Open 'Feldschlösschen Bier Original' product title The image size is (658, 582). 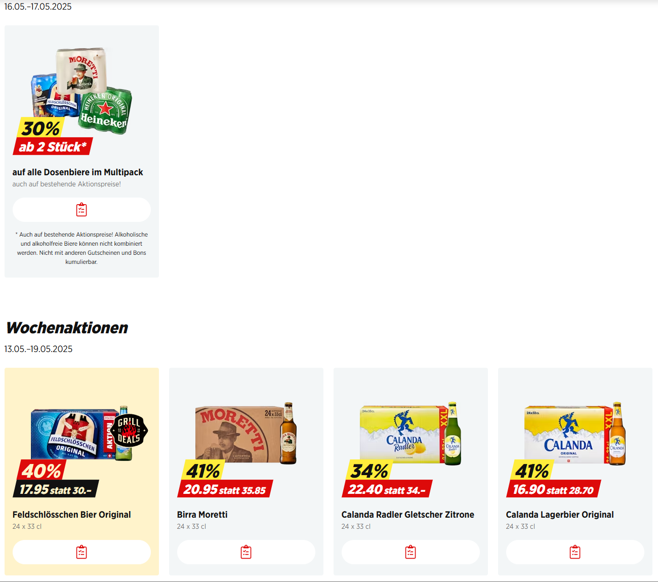(72, 515)
